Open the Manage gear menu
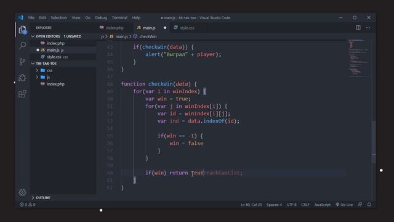This screenshot has width=394, height=222. [22, 192]
